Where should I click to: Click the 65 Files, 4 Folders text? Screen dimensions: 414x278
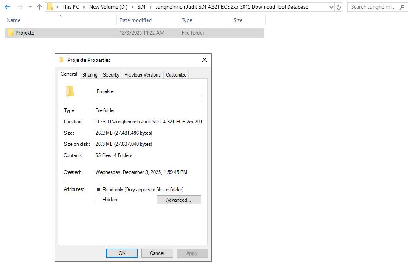pyautogui.click(x=114, y=155)
